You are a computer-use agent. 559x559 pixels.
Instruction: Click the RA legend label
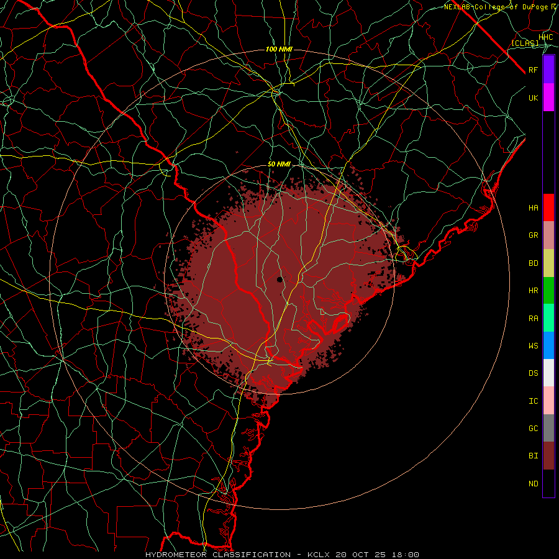534,319
